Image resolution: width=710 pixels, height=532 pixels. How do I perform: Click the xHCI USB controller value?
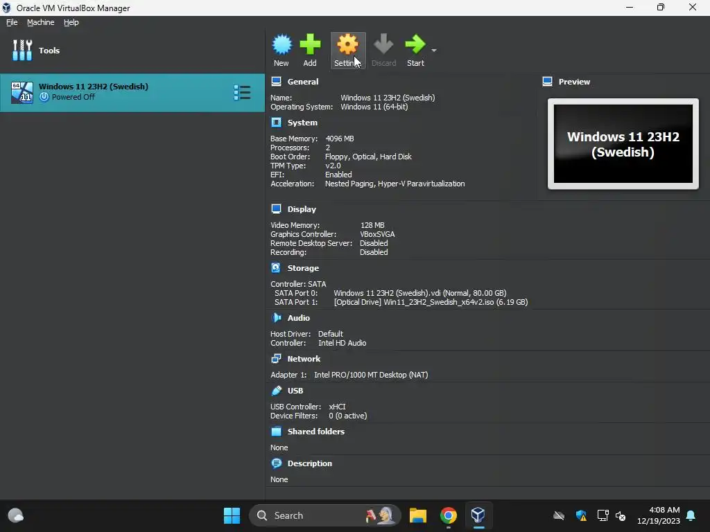337,407
